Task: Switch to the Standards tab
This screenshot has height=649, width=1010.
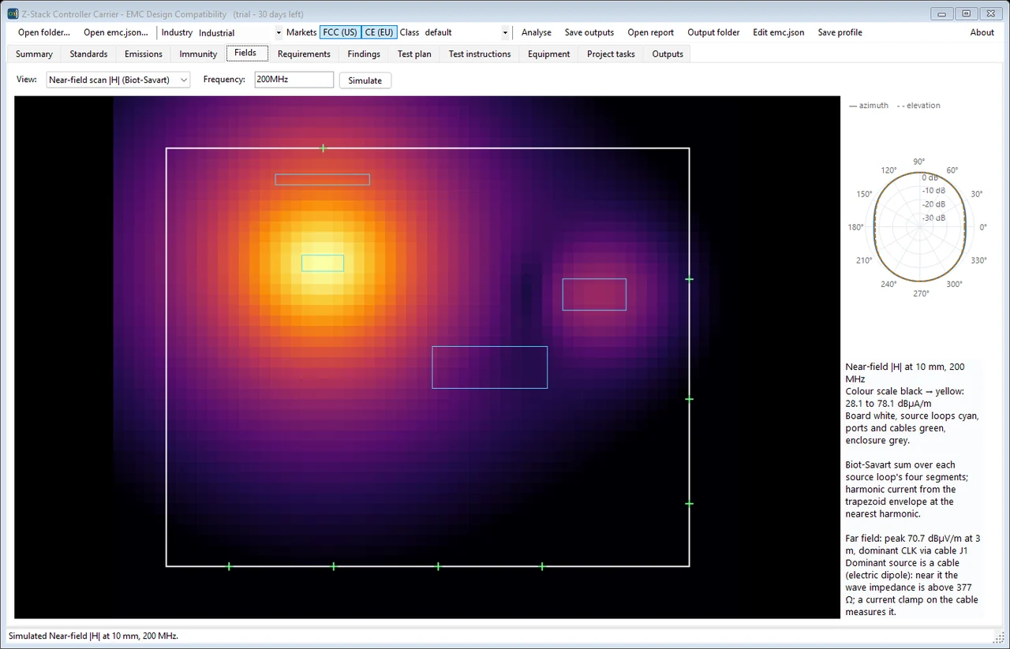Action: pos(88,54)
